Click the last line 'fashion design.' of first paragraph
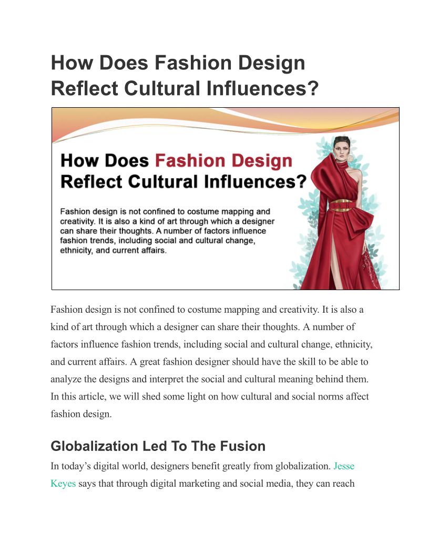This screenshot has width=429, height=555. pyautogui.click(x=81, y=414)
